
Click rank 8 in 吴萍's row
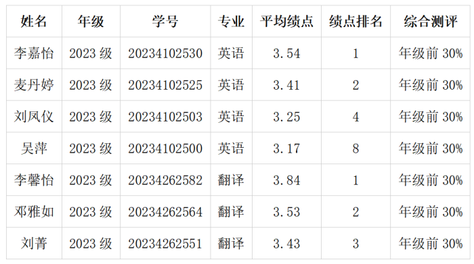tap(355, 149)
